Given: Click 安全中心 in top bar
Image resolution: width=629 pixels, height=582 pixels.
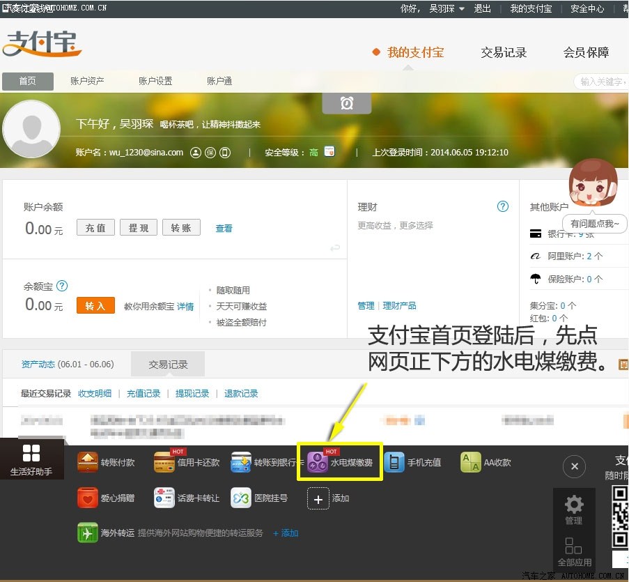Looking at the screenshot, I should tap(587, 8).
